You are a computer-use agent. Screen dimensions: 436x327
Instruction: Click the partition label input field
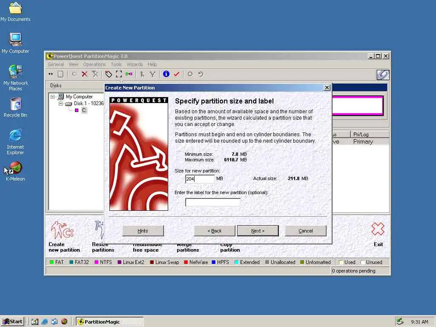(x=213, y=202)
